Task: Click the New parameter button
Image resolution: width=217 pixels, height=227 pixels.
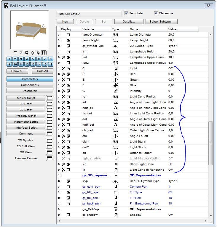Action: point(65,22)
